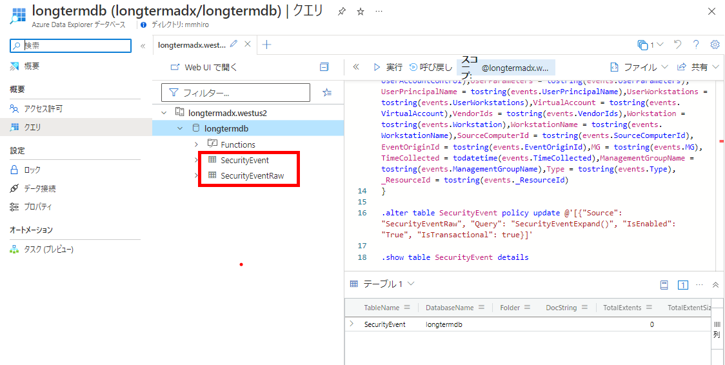
Task: Collapse longtermadx.westus2 cluster node
Action: [x=164, y=113]
